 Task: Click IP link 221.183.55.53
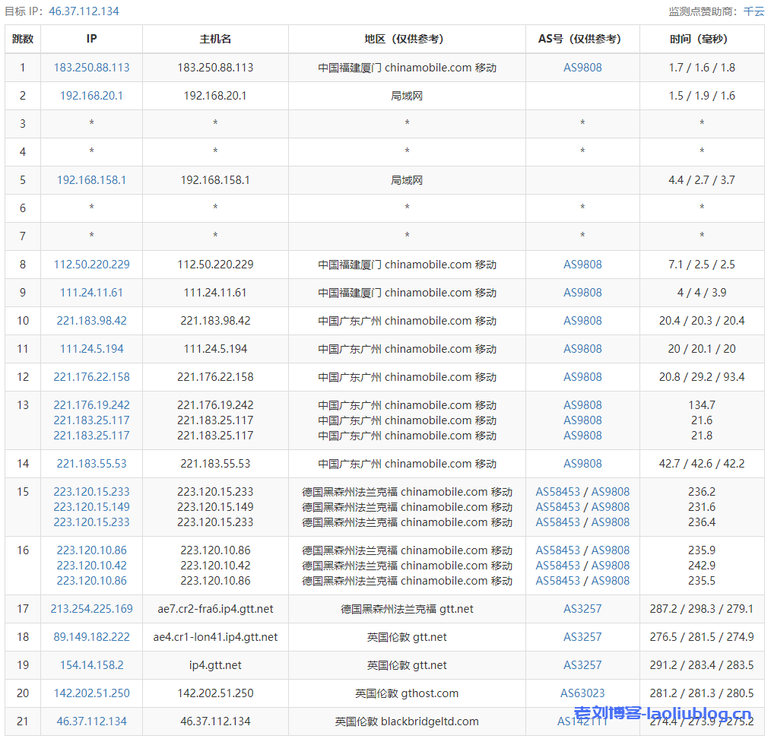click(x=91, y=464)
